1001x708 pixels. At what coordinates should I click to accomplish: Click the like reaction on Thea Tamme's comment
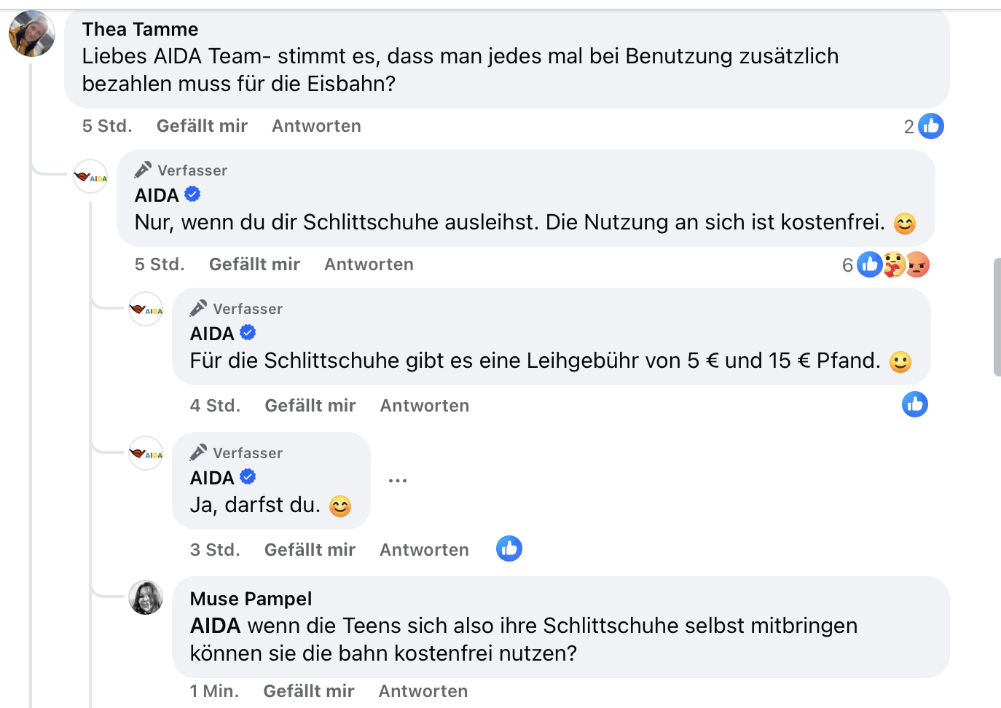(930, 126)
